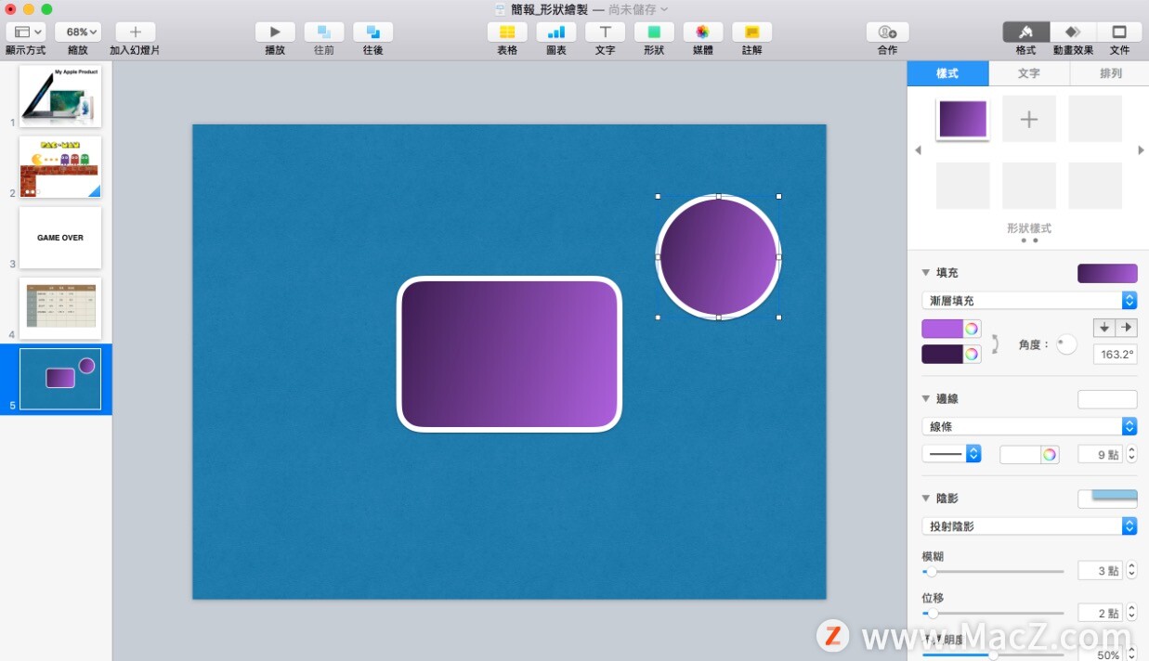
Task: Click the blur (模糊) slider
Action: coord(993,572)
